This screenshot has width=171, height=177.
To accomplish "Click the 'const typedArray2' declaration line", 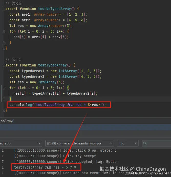I will click(56, 76).
